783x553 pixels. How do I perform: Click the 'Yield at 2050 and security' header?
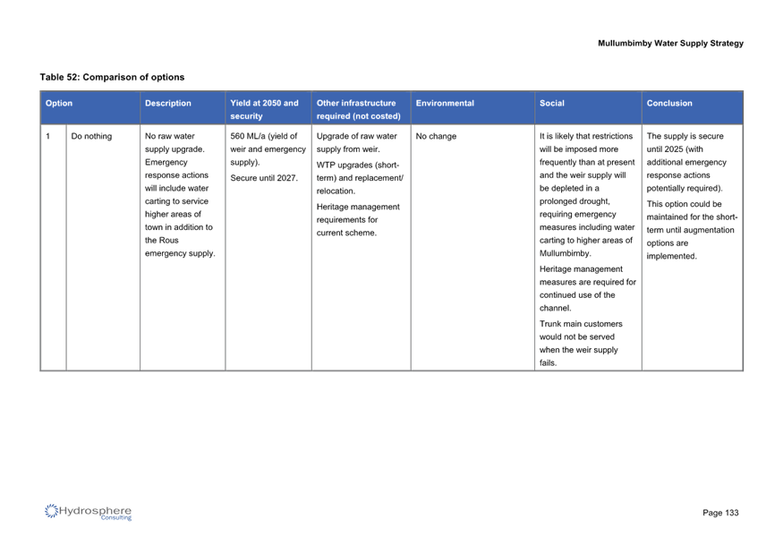pyautogui.click(x=268, y=108)
